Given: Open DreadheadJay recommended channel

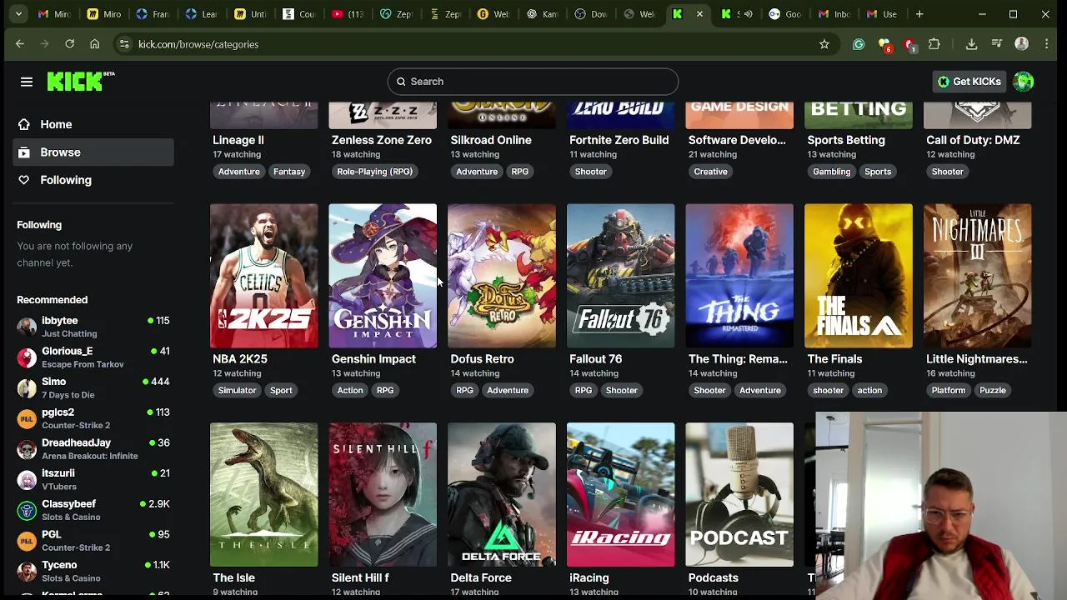Looking at the screenshot, I should pyautogui.click(x=93, y=448).
